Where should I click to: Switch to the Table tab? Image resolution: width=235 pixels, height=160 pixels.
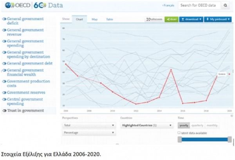tap(110, 19)
